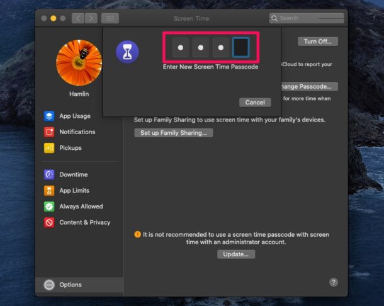Click the fourth passcode digit field
The image size is (384, 306).
pos(240,48)
